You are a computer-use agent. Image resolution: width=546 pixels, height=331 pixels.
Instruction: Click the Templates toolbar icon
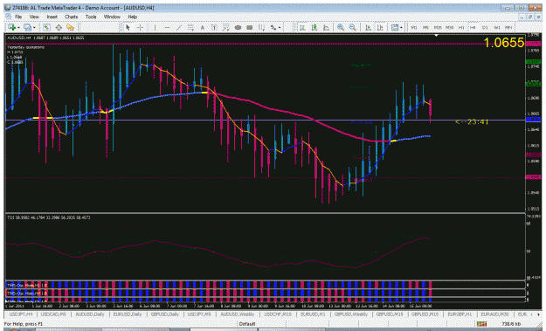[395, 27]
